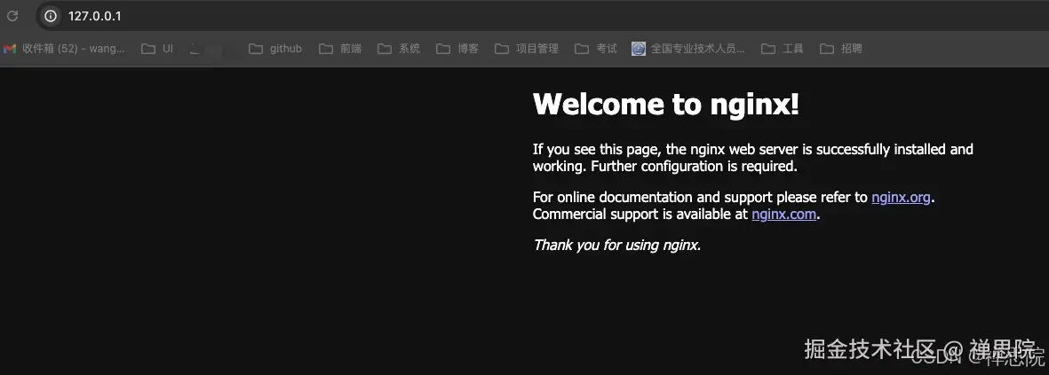Viewport: 1049px width, 375px height.
Task: Open the github bookmarks folder
Action: (275, 49)
